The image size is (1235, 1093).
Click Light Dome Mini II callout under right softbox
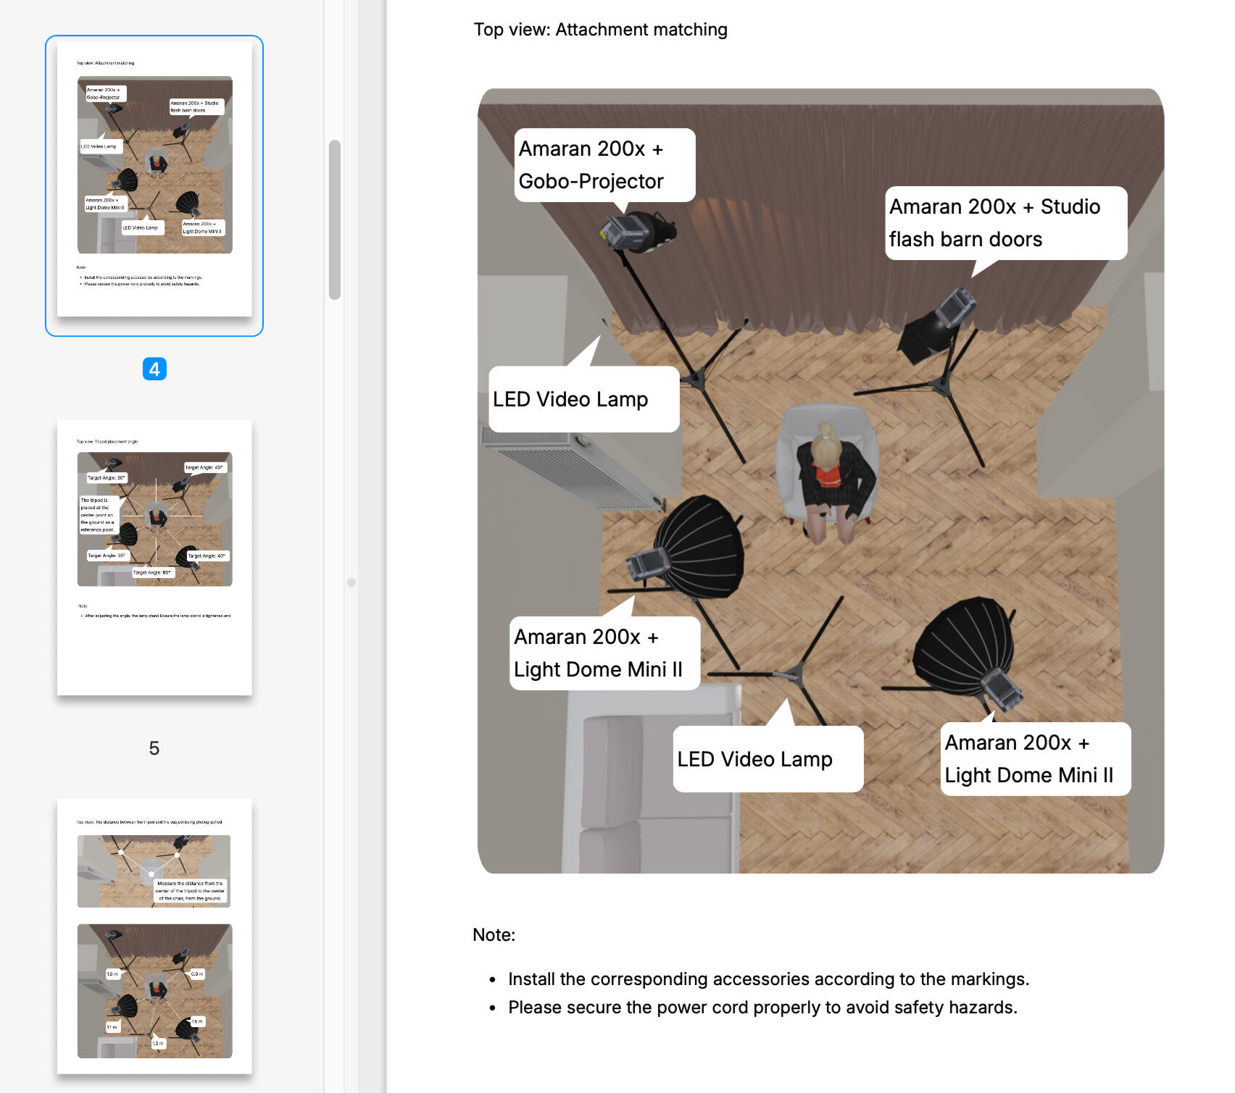[1034, 759]
